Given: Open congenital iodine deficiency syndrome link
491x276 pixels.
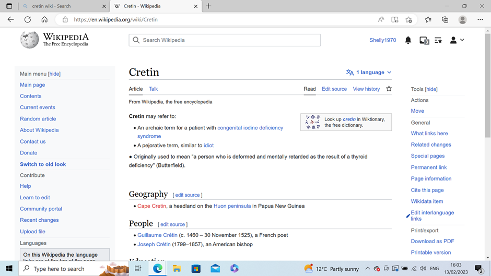Looking at the screenshot, I should (250, 128).
